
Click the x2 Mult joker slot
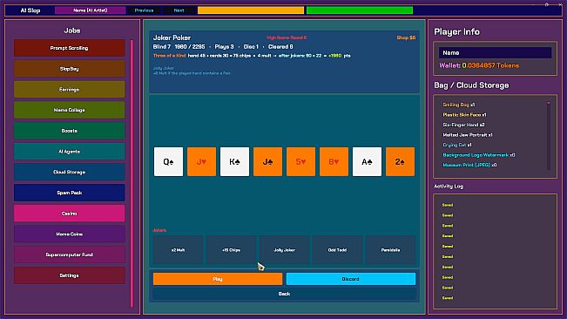coord(178,250)
